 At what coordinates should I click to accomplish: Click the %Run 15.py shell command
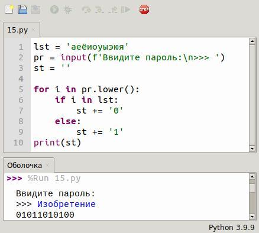coord(54,179)
